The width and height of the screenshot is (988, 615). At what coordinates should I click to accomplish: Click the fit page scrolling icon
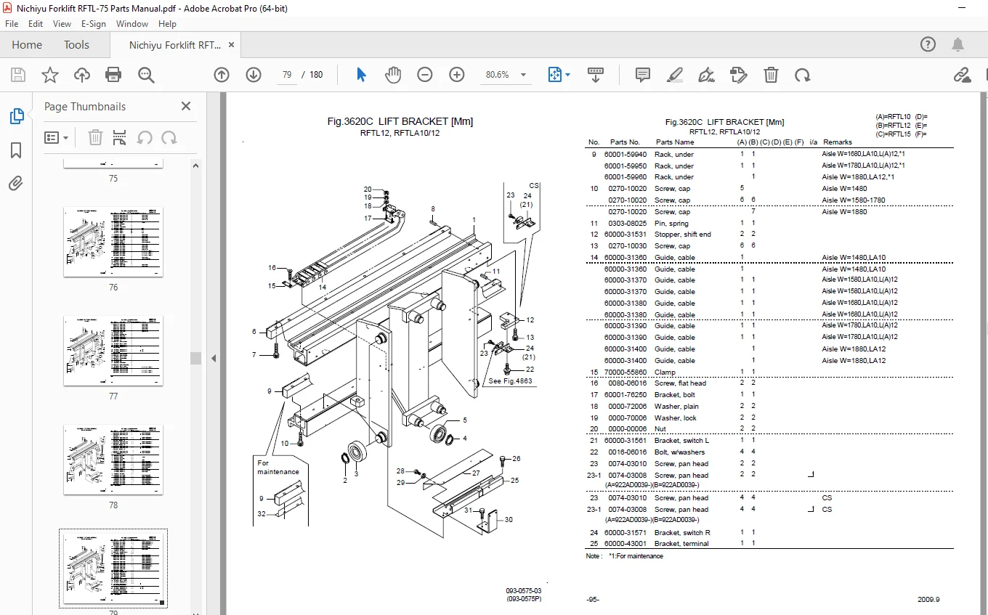point(555,75)
